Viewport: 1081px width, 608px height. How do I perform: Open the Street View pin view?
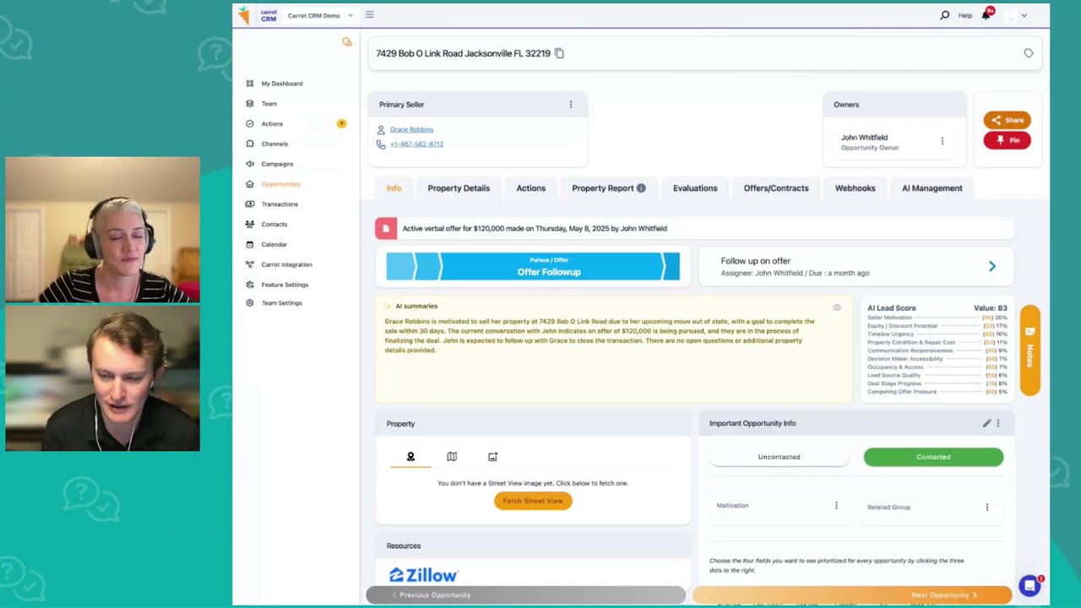click(410, 457)
